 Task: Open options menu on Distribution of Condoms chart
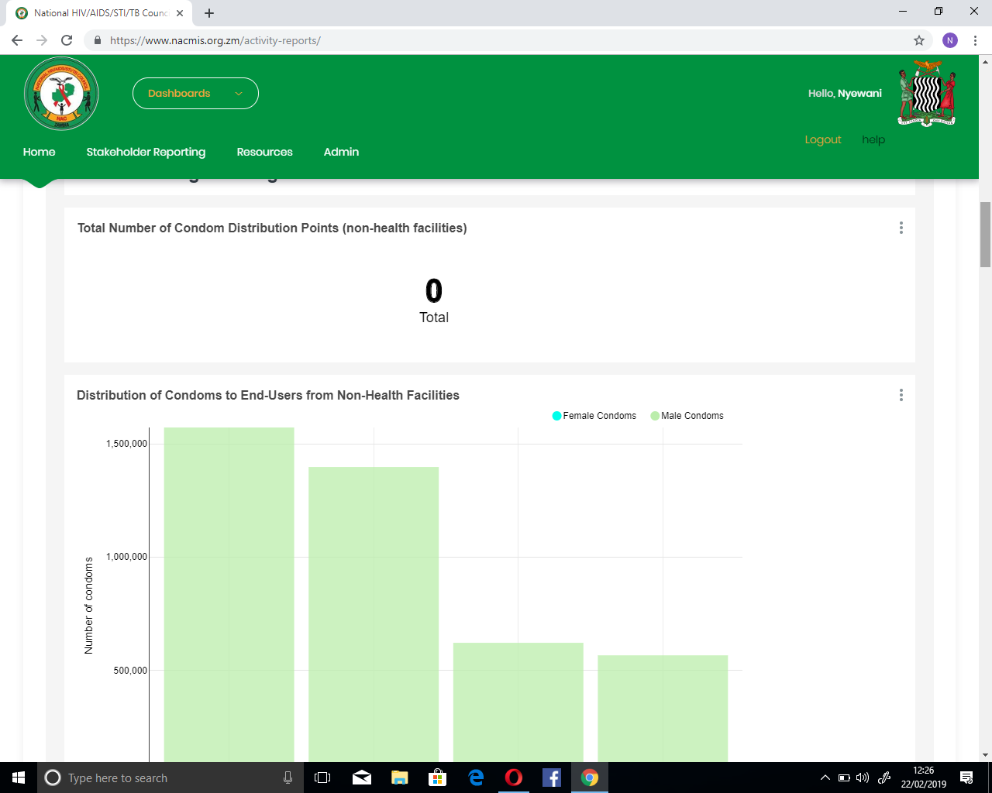(901, 395)
